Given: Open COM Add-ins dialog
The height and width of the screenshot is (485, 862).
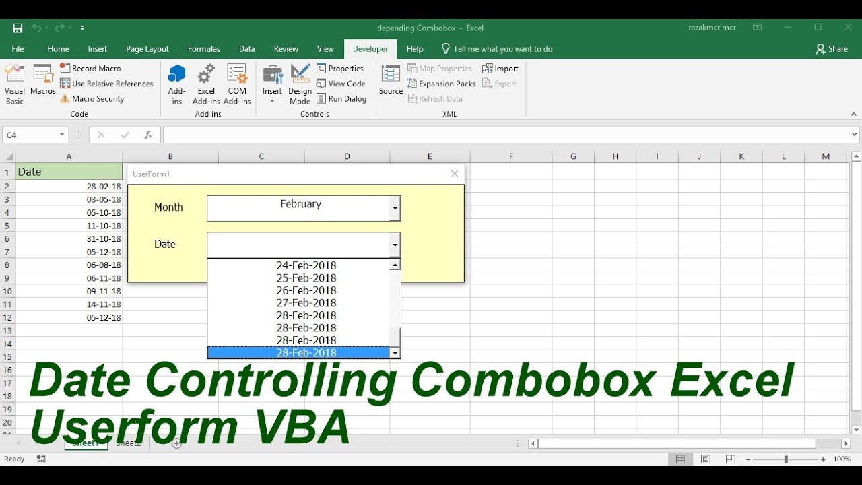Looking at the screenshot, I should click(237, 84).
